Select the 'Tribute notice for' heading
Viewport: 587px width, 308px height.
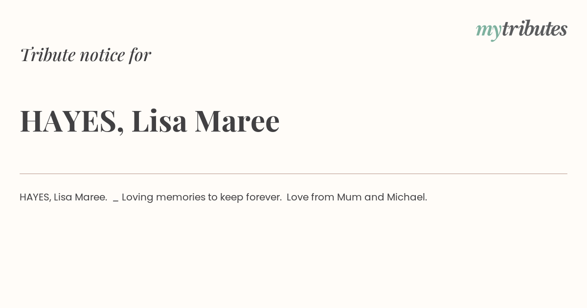[x=86, y=55]
